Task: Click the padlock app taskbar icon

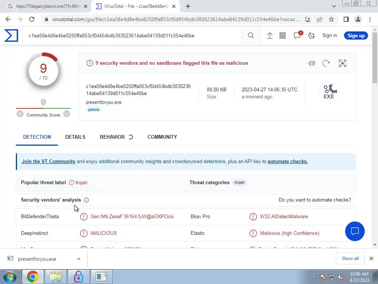Action: pos(79,277)
